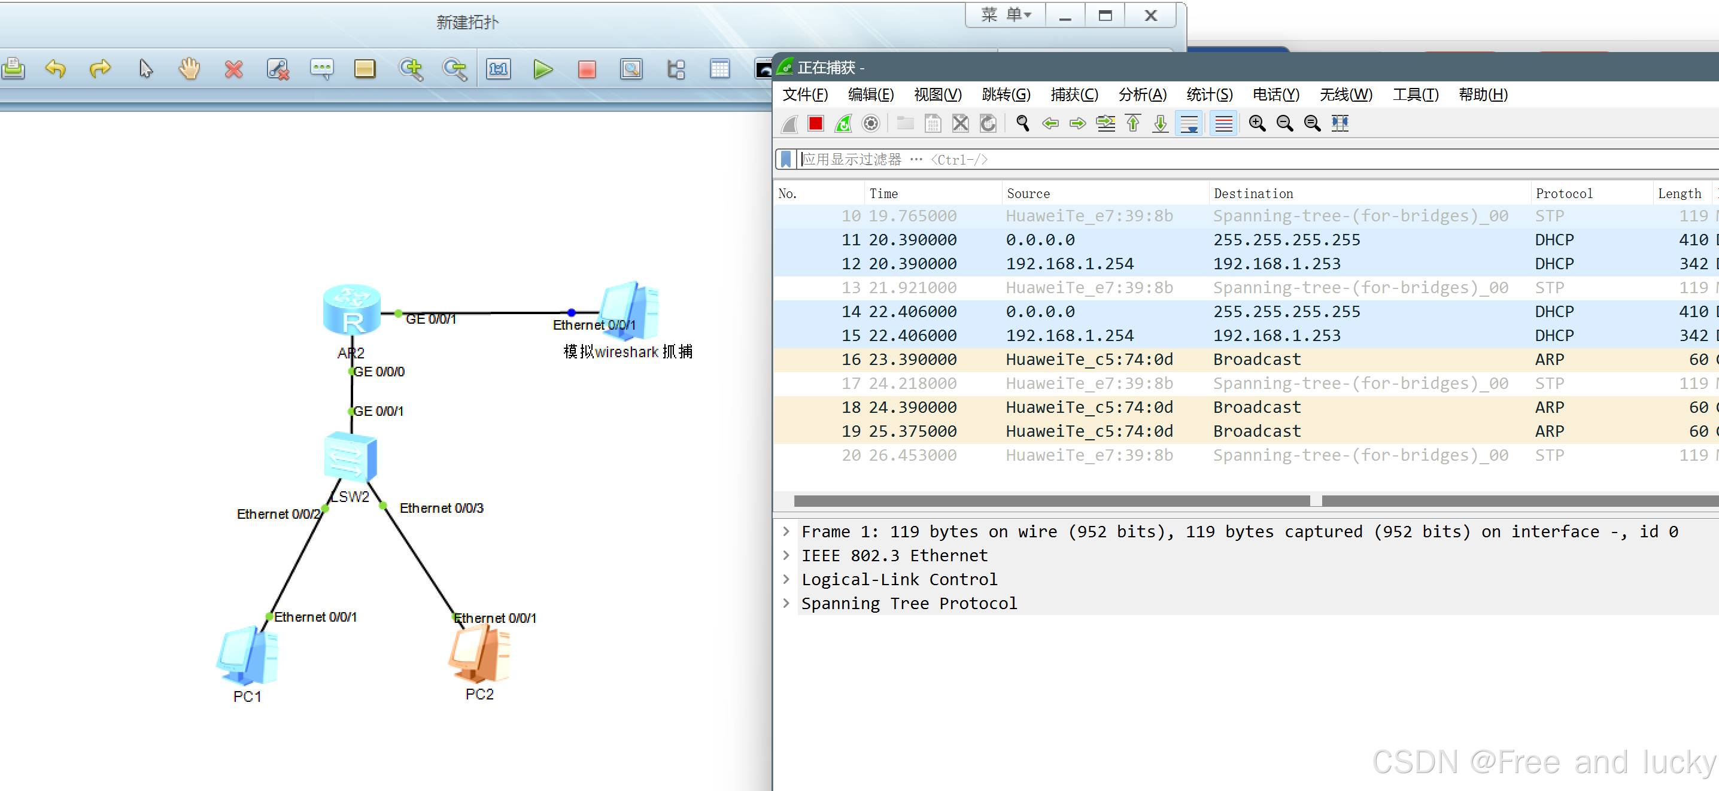Toggle auto-scroll during live capture
This screenshot has height=791, width=1719.
(x=1189, y=123)
